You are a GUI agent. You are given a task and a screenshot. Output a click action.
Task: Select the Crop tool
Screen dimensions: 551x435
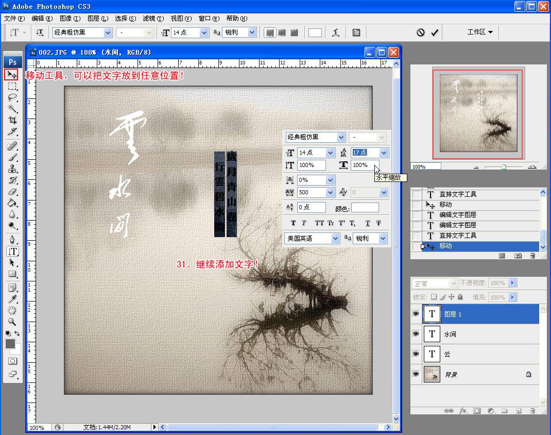click(12, 120)
